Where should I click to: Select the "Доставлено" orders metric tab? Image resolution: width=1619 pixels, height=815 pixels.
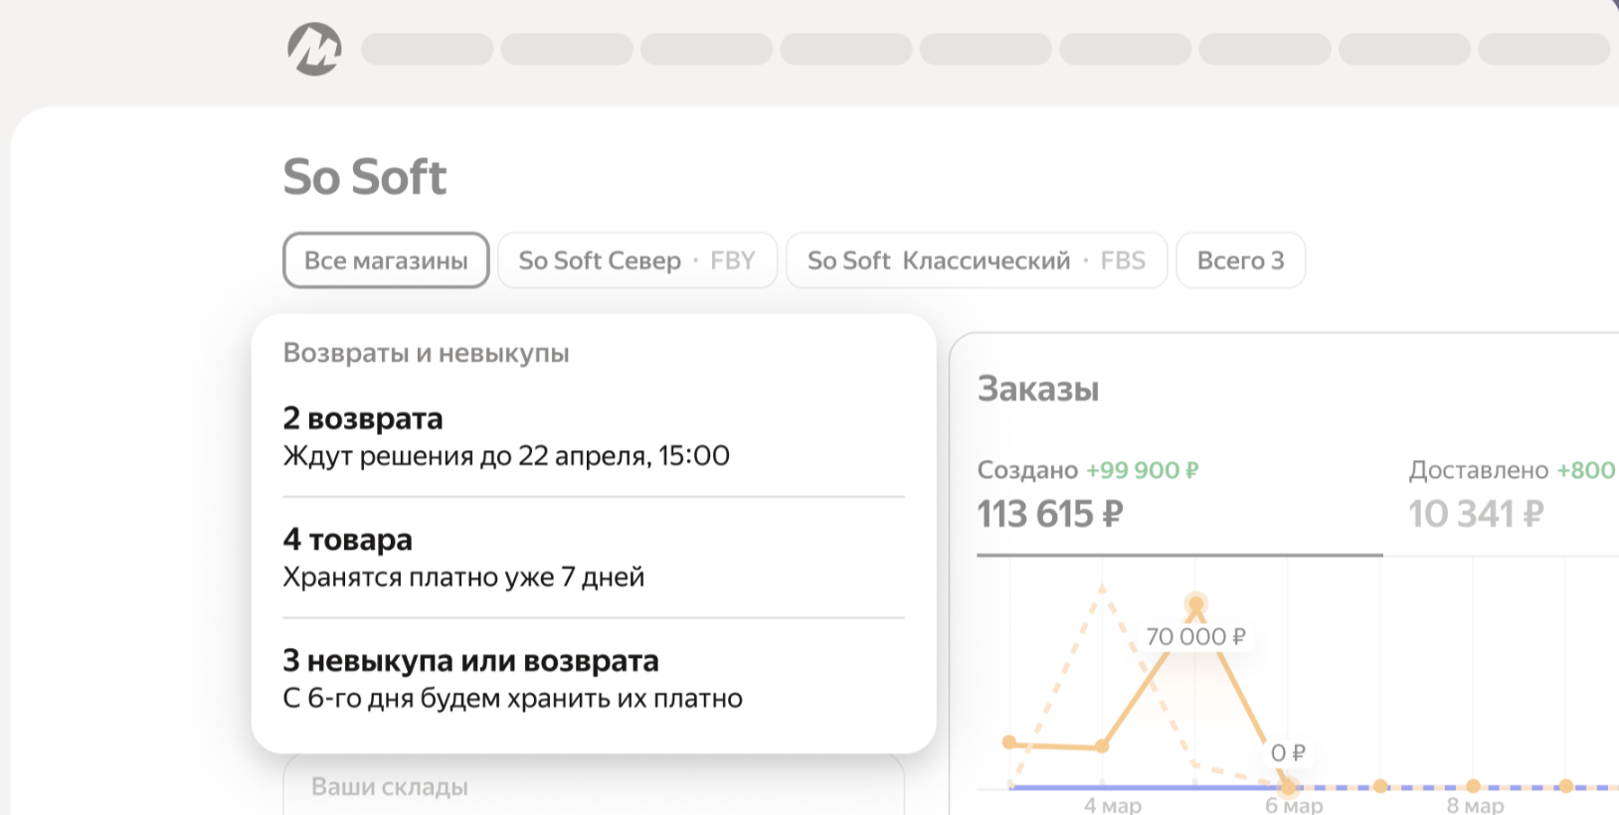(1511, 494)
